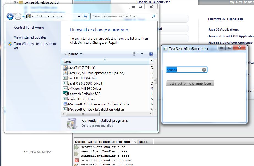
Task: Collapse com.paddyweblog.control package node
Action: [x=15, y=2]
